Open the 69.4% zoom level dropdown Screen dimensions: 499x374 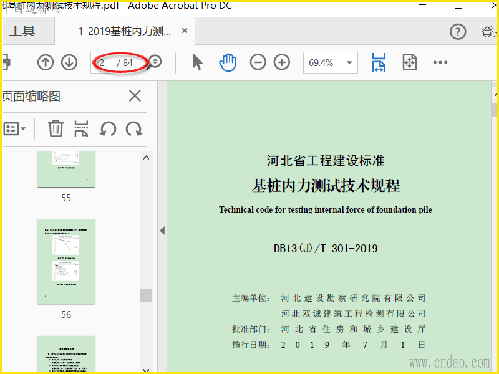(x=331, y=63)
